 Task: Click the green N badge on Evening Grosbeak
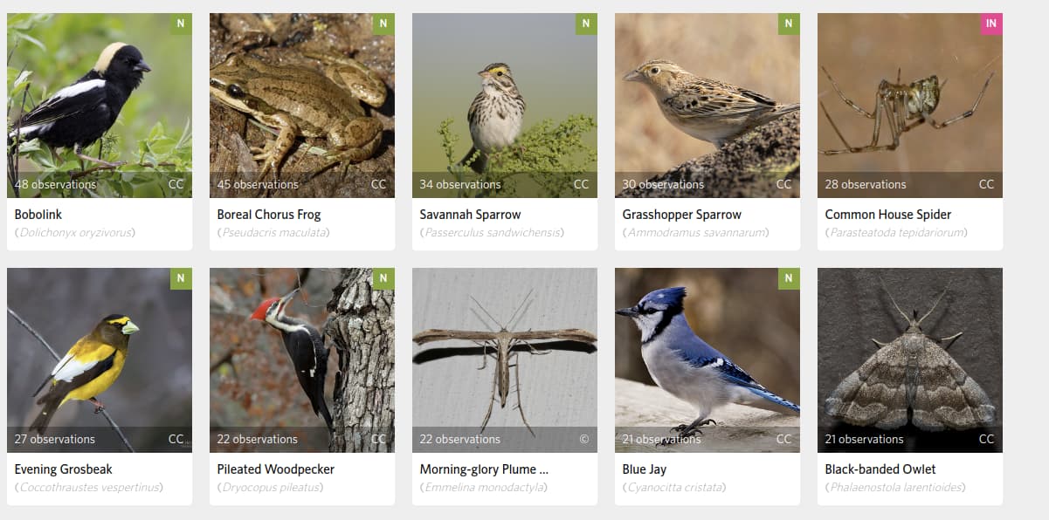point(181,278)
